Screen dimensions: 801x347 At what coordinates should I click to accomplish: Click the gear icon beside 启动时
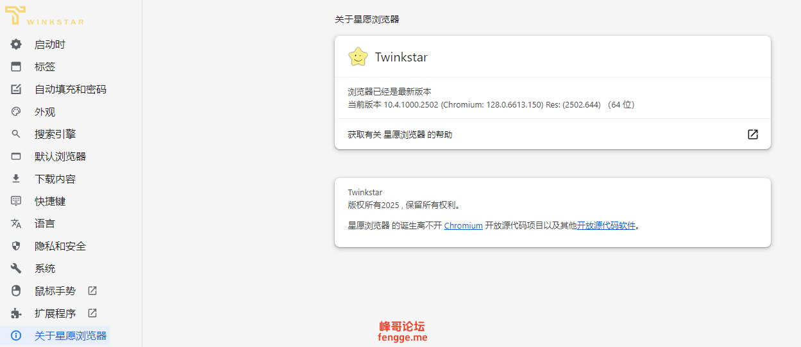(16, 44)
